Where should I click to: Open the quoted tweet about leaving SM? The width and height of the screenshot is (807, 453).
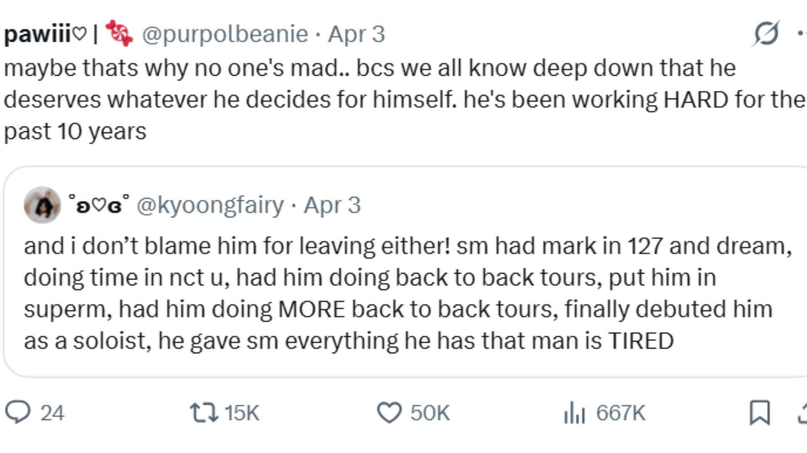click(403, 294)
